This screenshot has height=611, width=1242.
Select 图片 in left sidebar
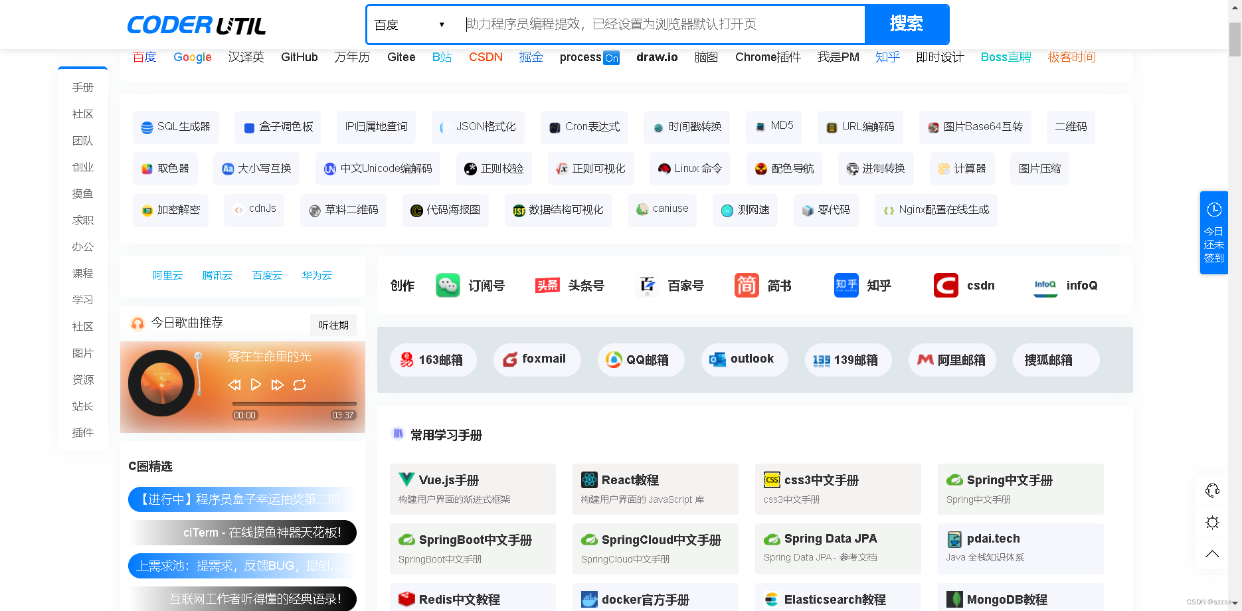coord(83,353)
